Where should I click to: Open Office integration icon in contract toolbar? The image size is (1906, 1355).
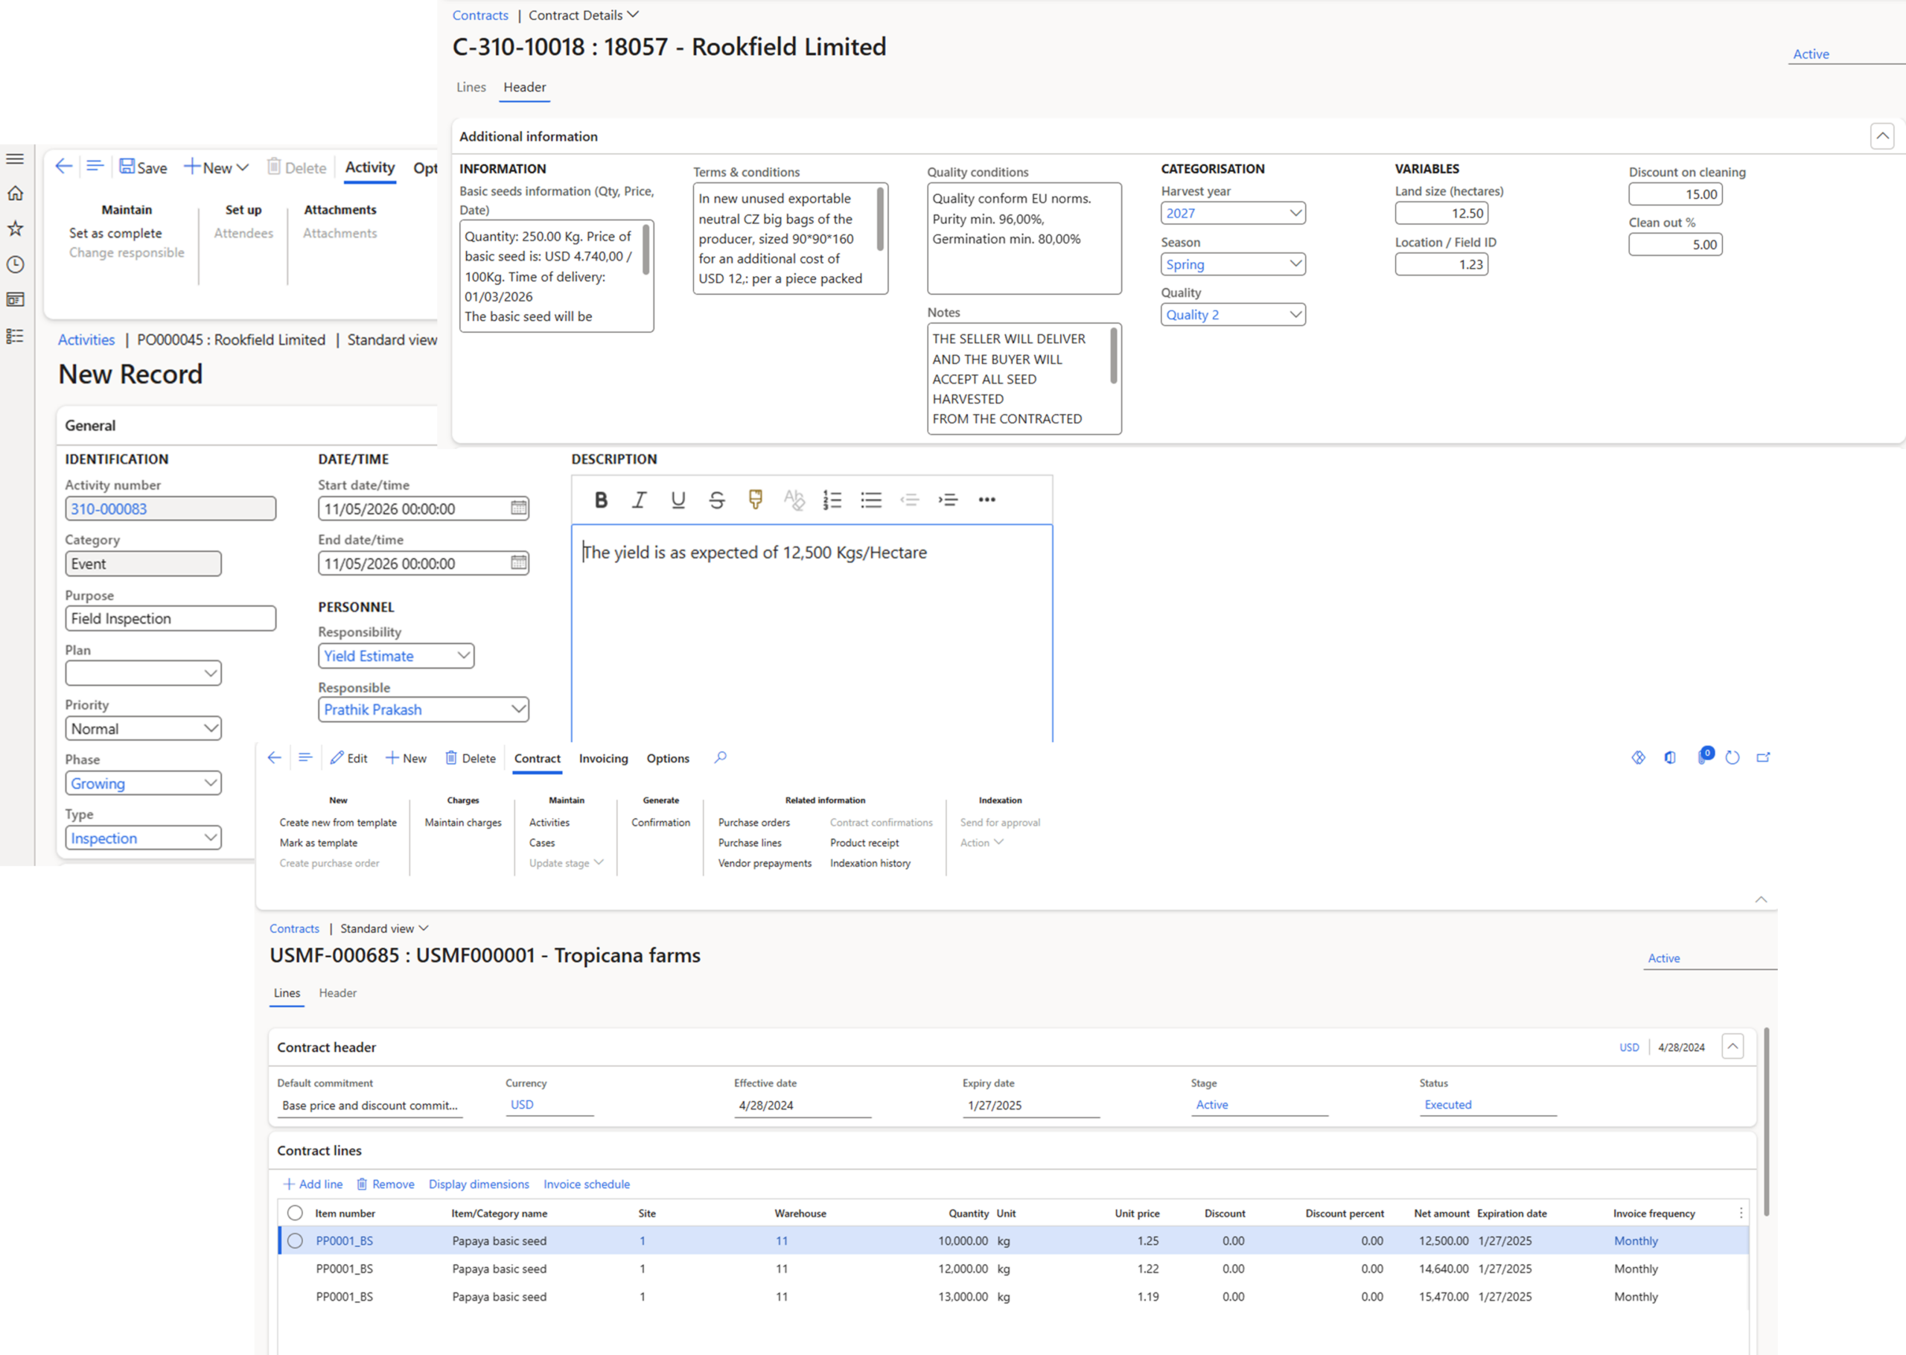pos(1670,758)
